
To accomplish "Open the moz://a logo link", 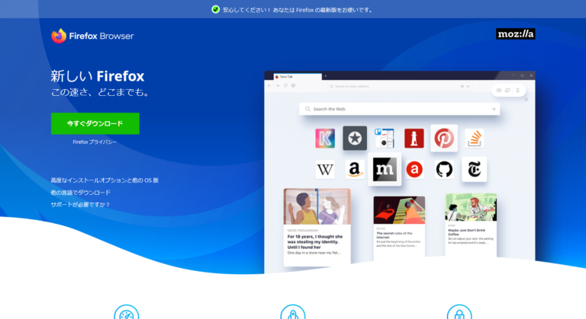I will (x=515, y=34).
